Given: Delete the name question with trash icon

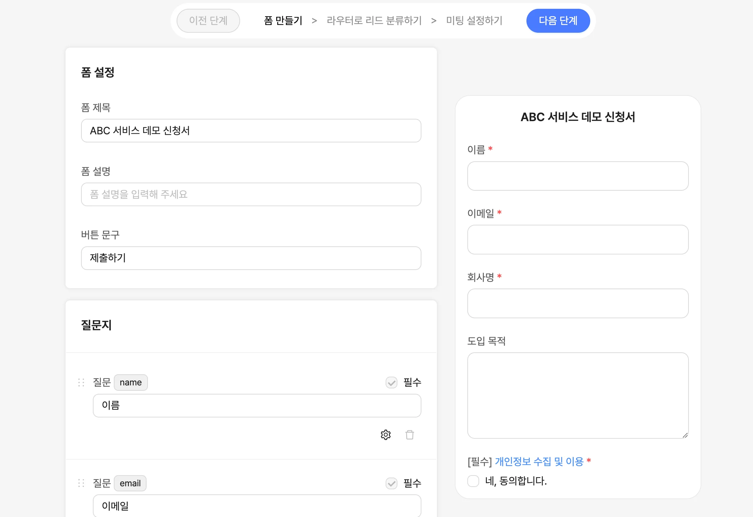Looking at the screenshot, I should pyautogui.click(x=410, y=435).
